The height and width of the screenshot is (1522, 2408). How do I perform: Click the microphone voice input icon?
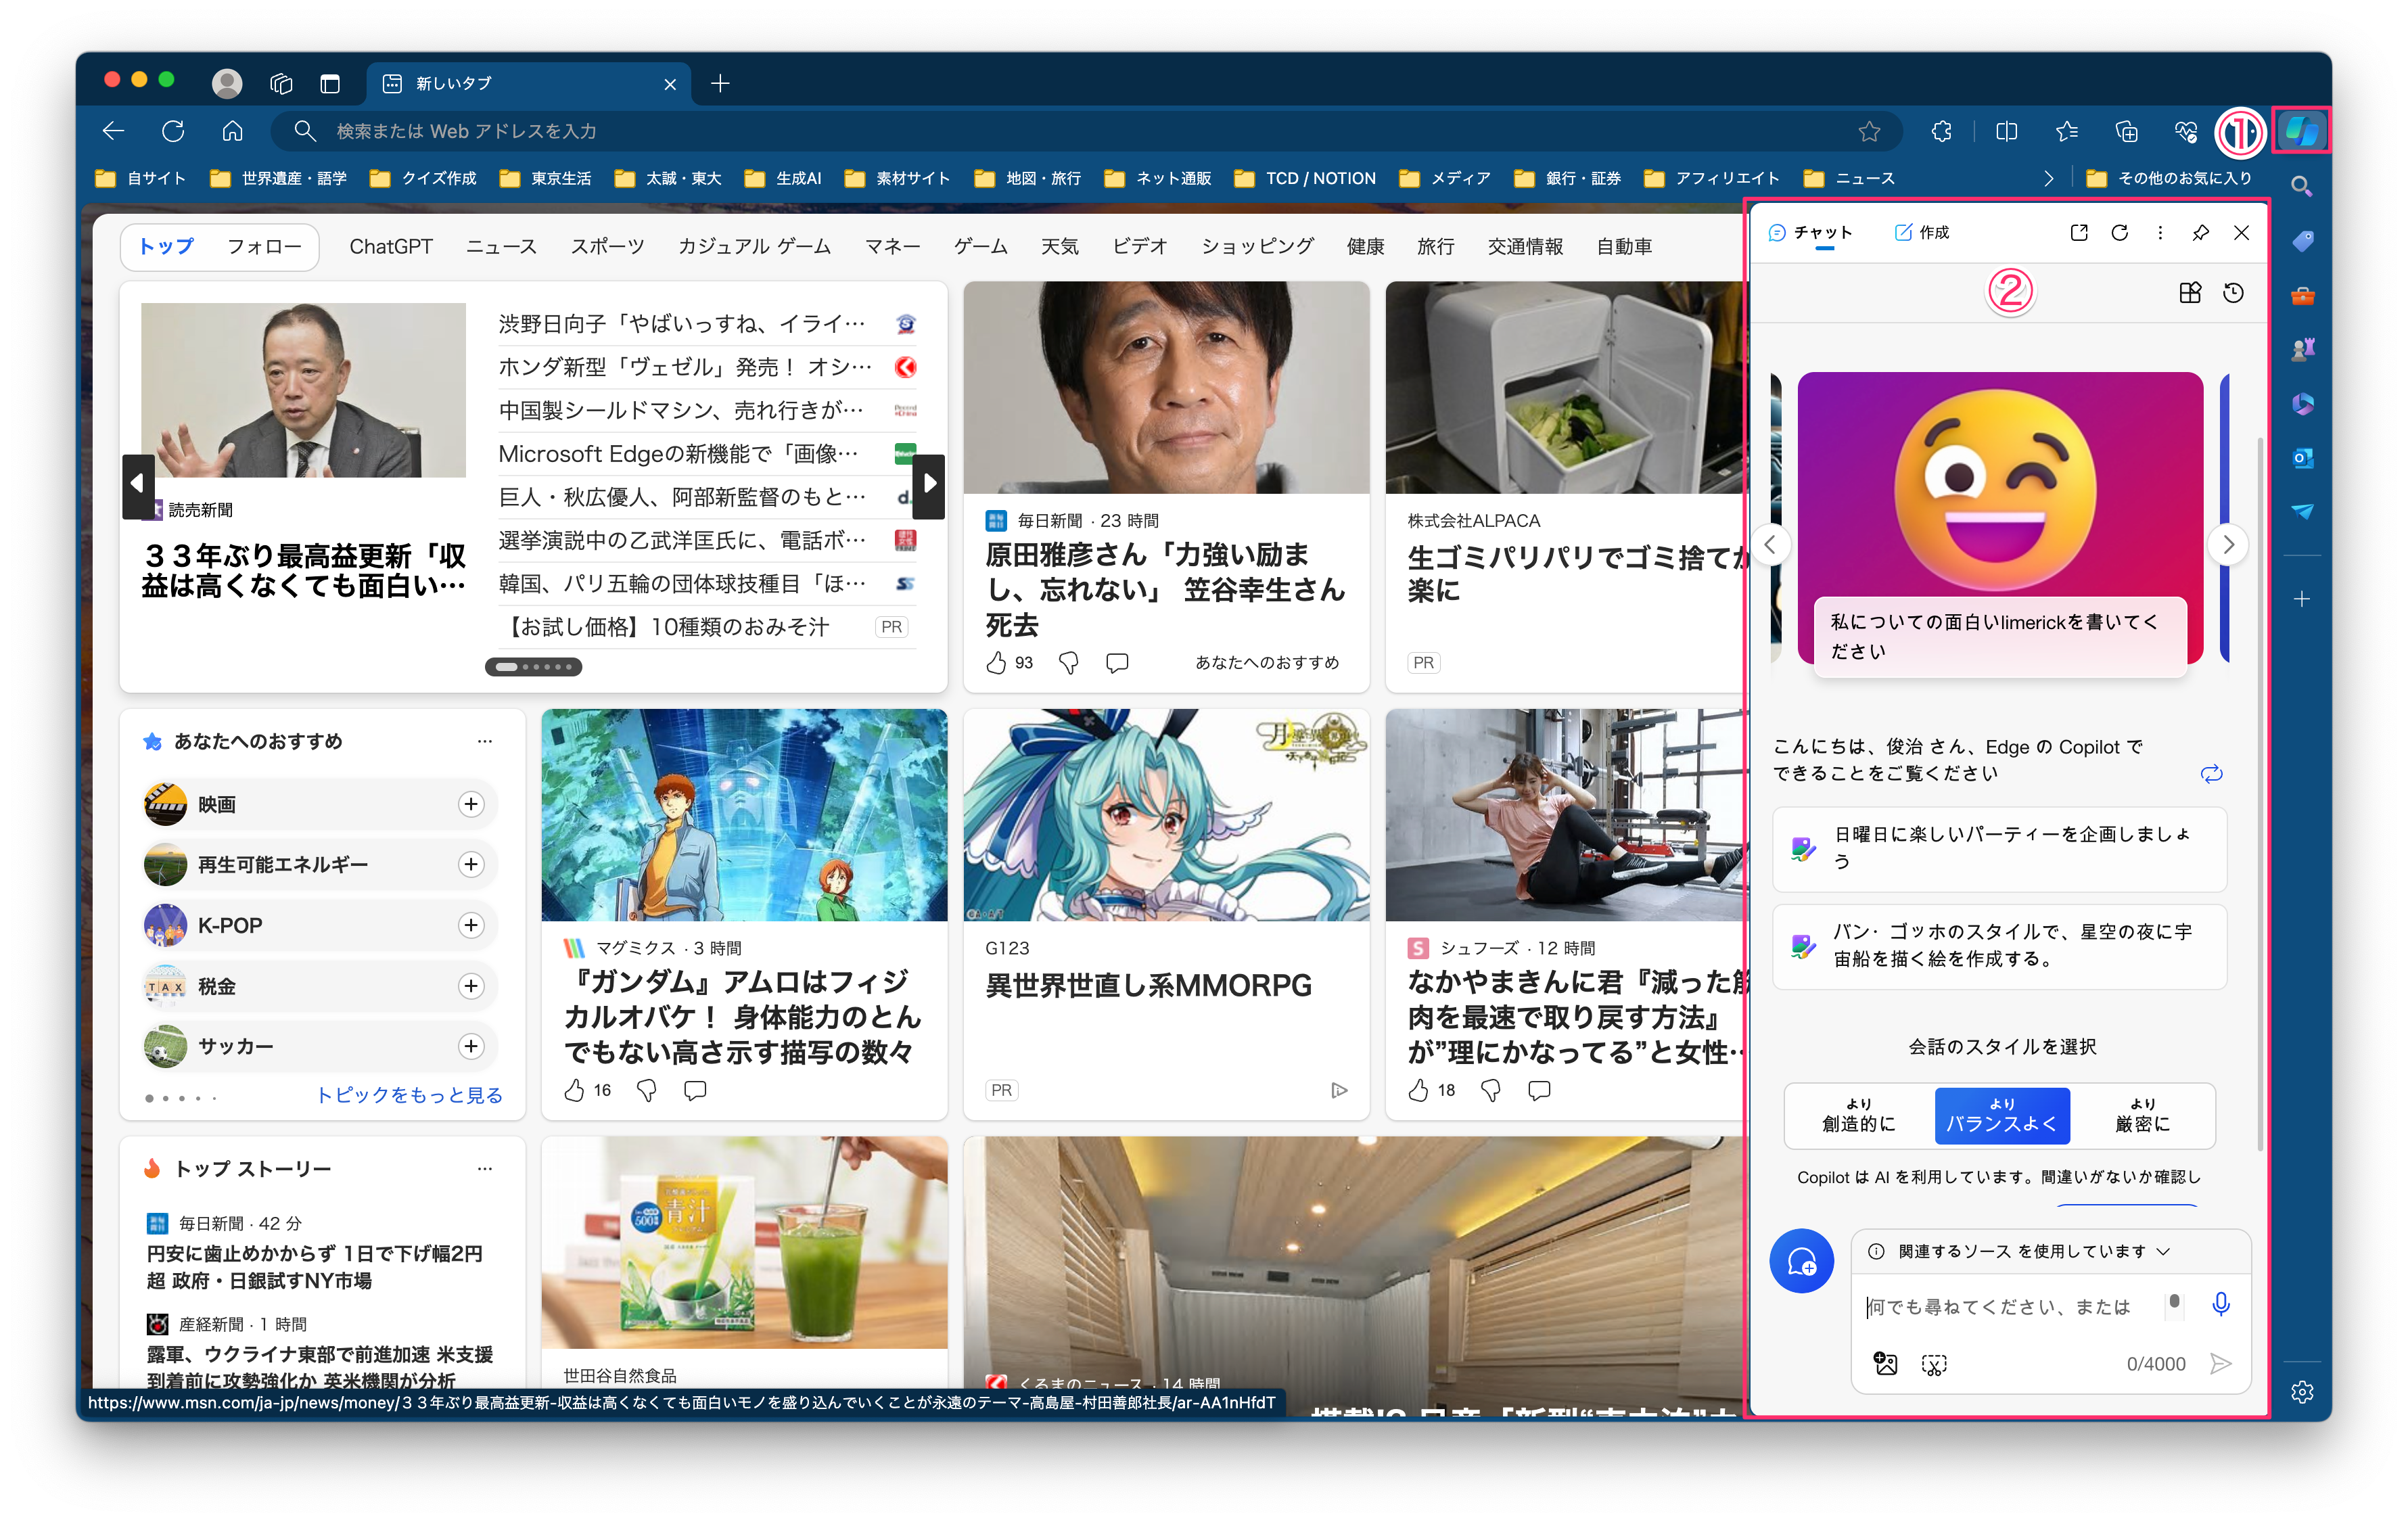pos(2221,1304)
